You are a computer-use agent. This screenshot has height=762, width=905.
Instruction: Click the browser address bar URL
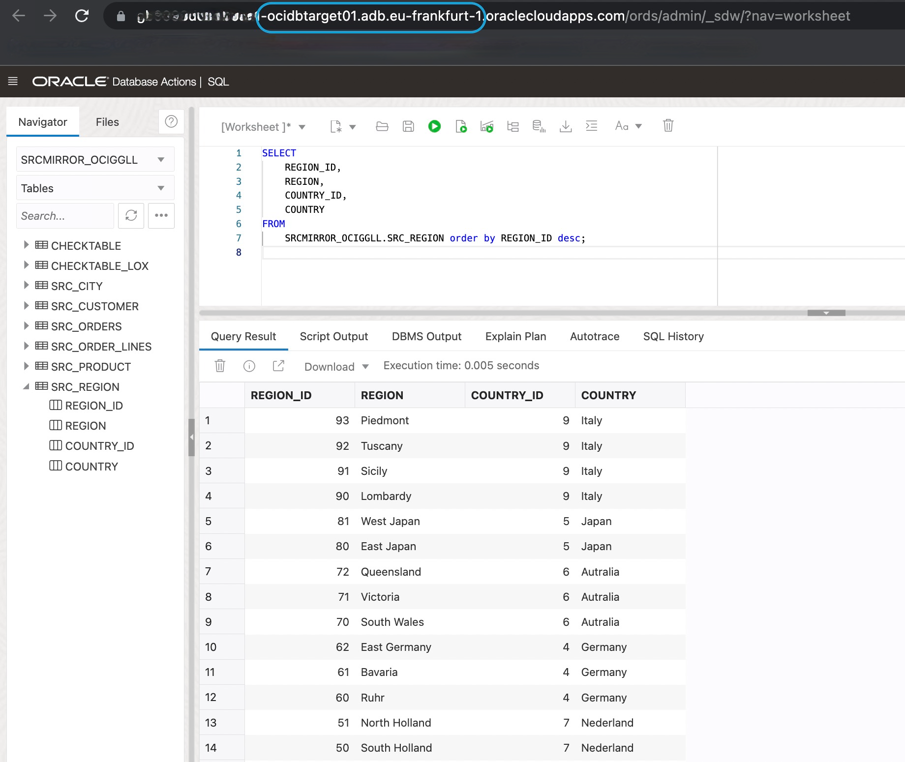coord(493,16)
